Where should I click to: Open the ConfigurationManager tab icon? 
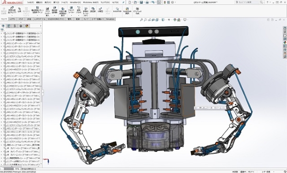pos(15,26)
